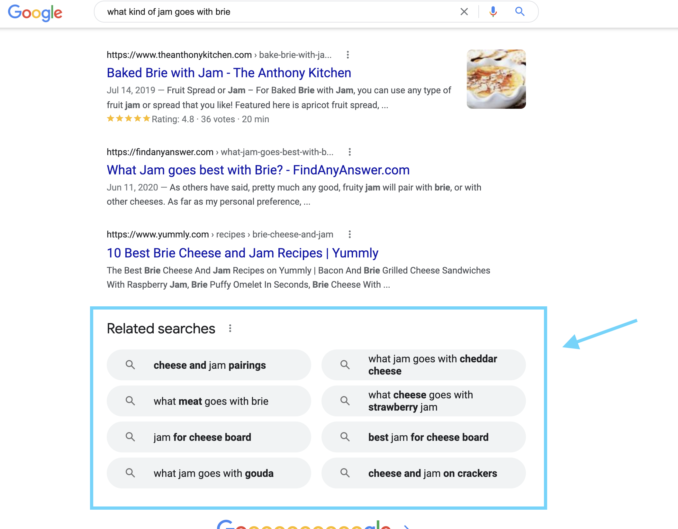
Task: Click the magnifying glass icon for cheese and jam pairings
Action: pos(131,365)
